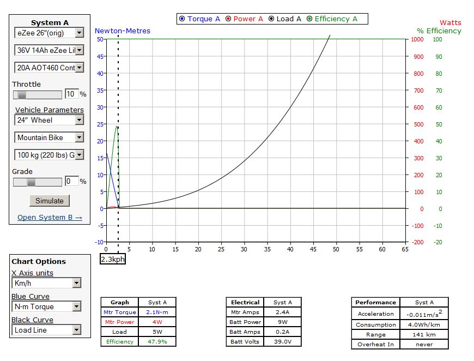Click the throttle percent input field

71,94
